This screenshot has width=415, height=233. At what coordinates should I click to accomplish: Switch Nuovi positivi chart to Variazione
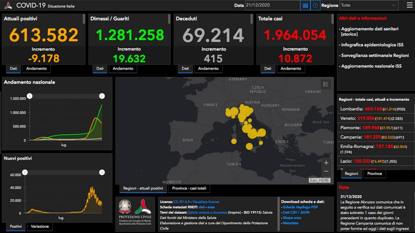(x=40, y=226)
